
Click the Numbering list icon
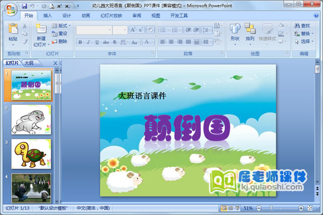[175, 30]
